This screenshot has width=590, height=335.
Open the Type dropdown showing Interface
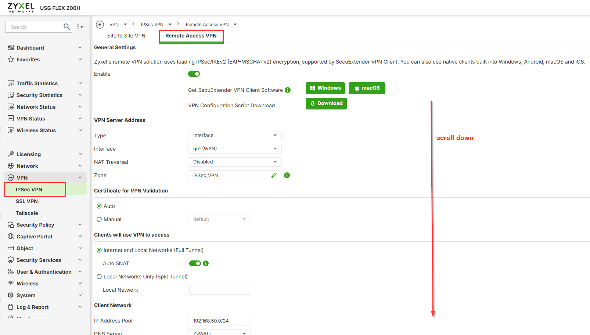(235, 136)
